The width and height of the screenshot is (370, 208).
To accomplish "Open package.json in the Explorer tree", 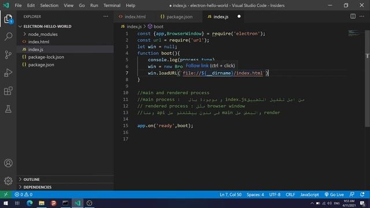I will click(x=41, y=65).
